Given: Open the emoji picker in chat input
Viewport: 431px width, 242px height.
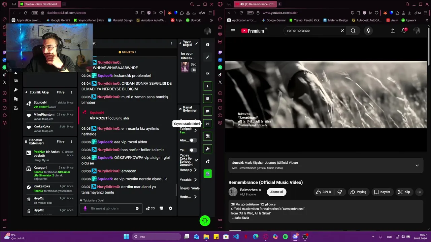Looking at the screenshot, I should (x=137, y=208).
